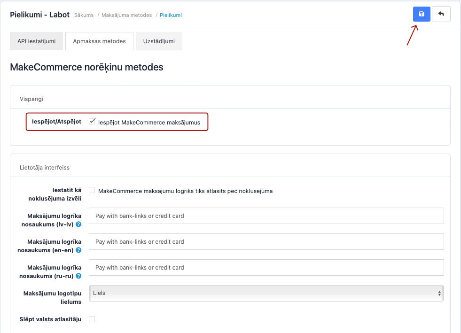
Task: Enable Iestatīt kā noklusējuma izvēli checkbox
Action: (92, 190)
